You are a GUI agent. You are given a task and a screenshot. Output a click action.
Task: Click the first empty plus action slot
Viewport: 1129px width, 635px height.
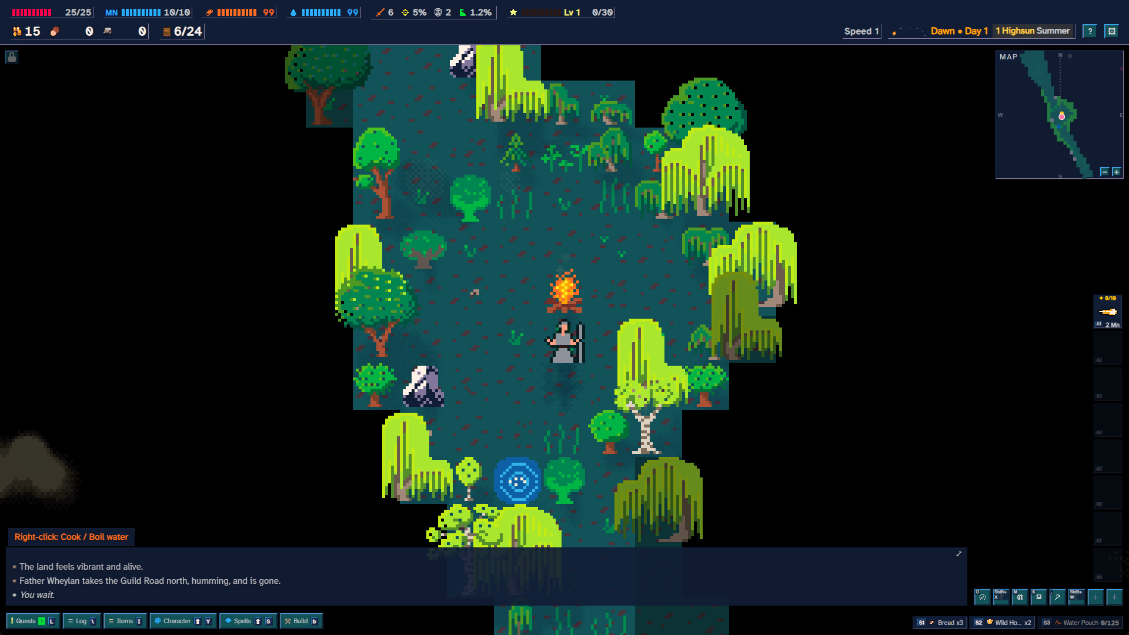coord(1095,597)
